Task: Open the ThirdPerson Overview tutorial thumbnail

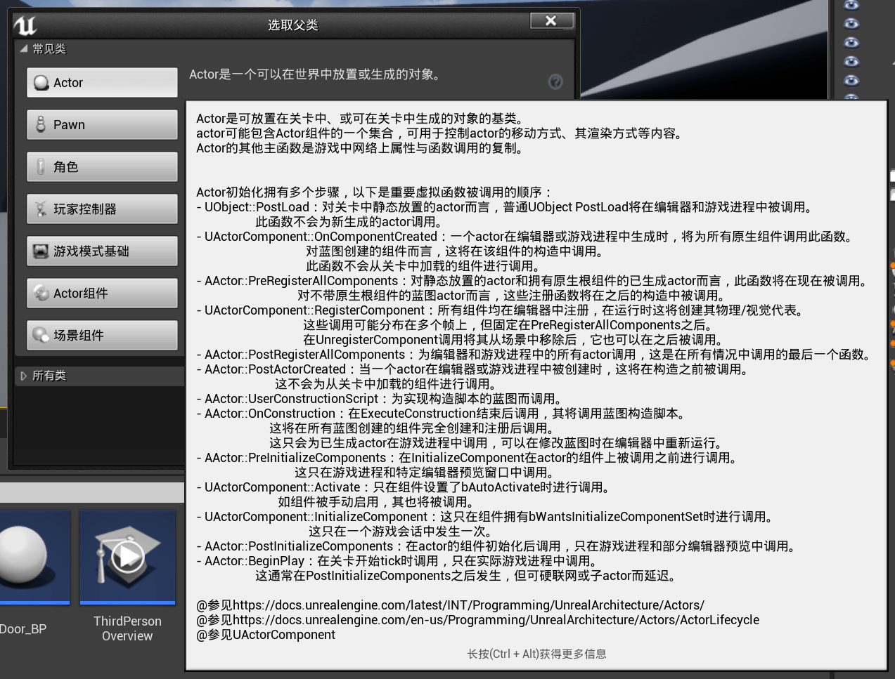Action: pyautogui.click(x=127, y=556)
